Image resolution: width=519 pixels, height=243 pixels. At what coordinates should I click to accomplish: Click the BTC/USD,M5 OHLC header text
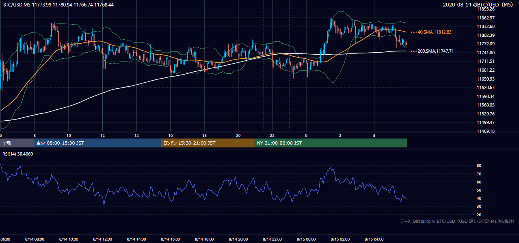coord(58,4)
